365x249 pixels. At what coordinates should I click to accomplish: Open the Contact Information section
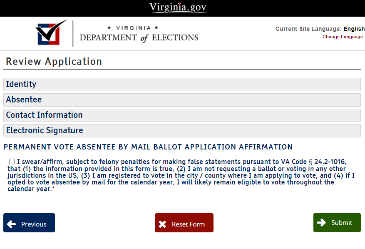pyautogui.click(x=182, y=115)
